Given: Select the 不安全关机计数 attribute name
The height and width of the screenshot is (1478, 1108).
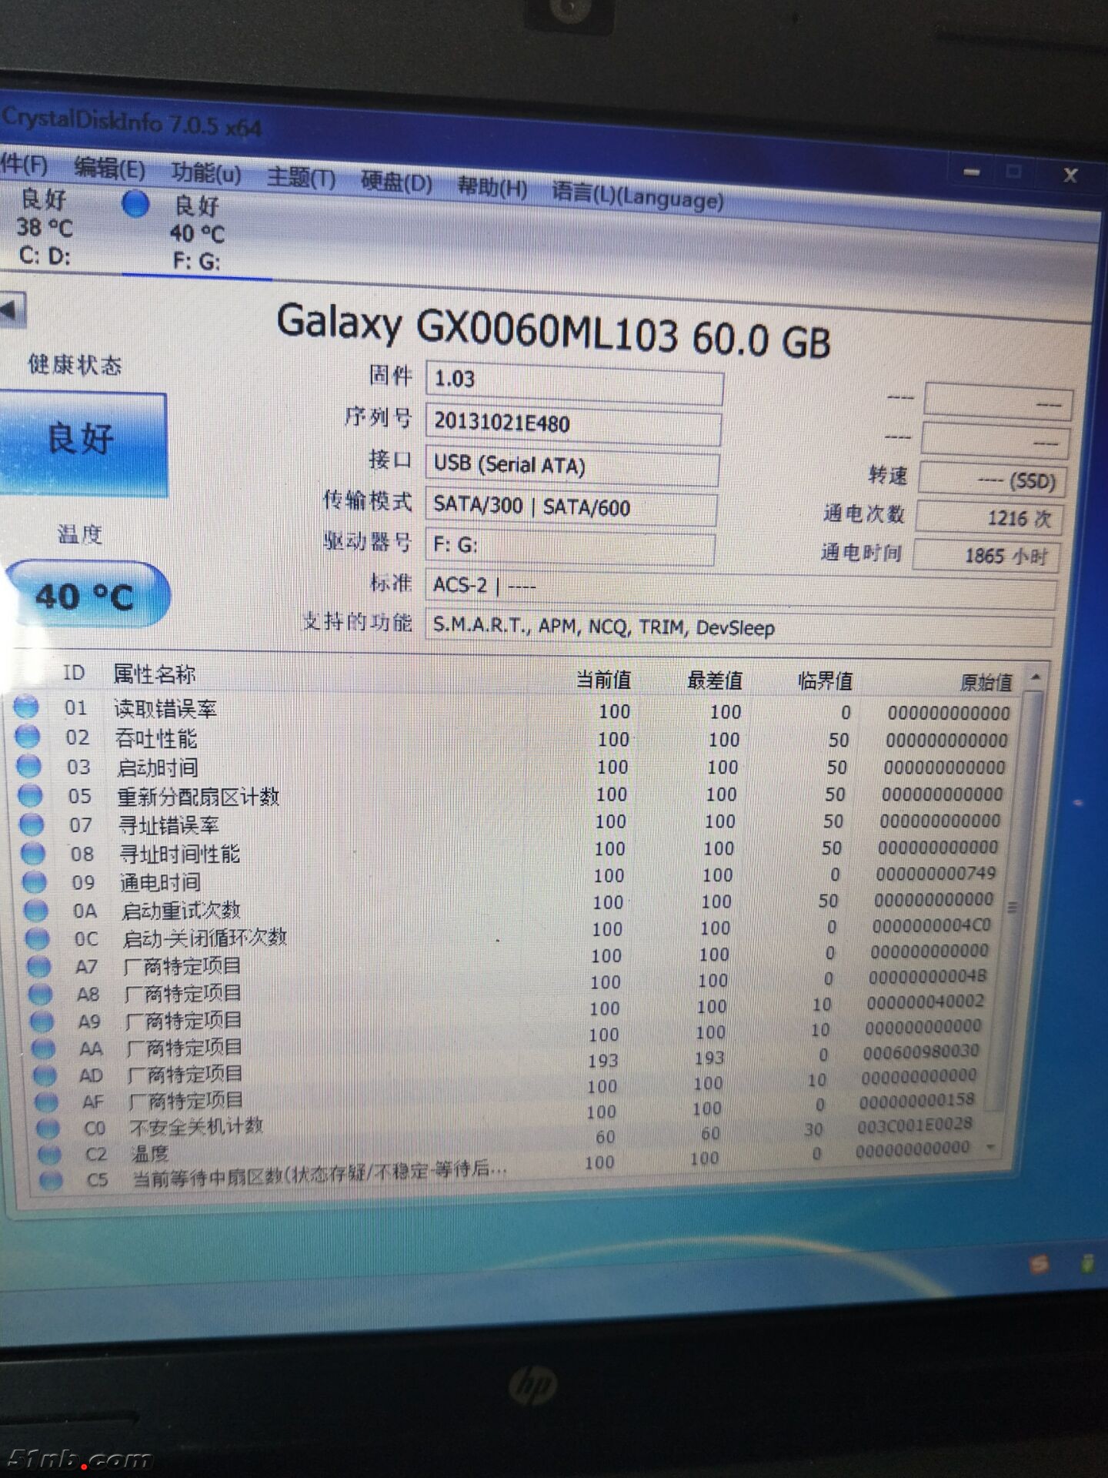Looking at the screenshot, I should 196,1127.
